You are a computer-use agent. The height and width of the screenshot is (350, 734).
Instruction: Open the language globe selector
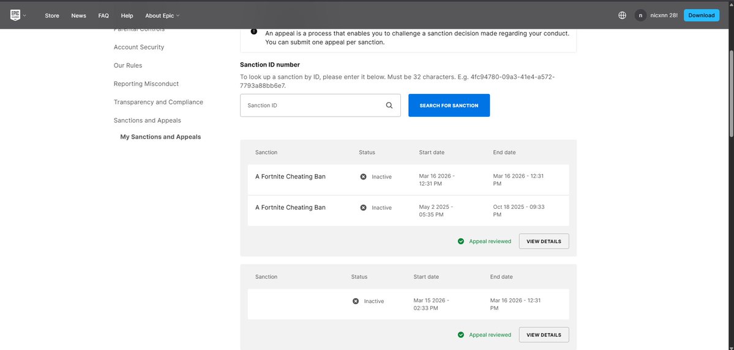point(622,15)
